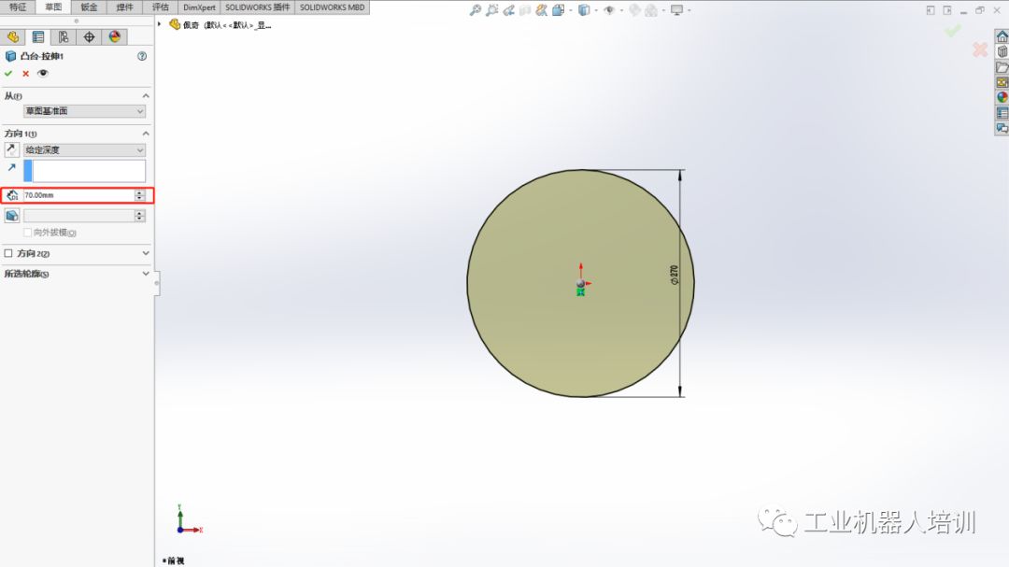The image size is (1009, 567).
Task: Open the 钣金 ribbon tab
Action: pyautogui.click(x=89, y=7)
